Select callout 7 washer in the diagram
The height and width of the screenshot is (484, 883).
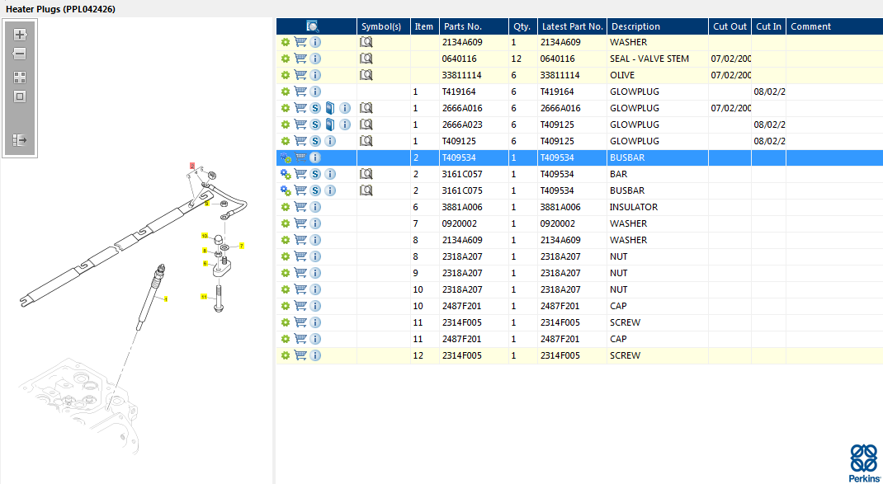tap(241, 246)
